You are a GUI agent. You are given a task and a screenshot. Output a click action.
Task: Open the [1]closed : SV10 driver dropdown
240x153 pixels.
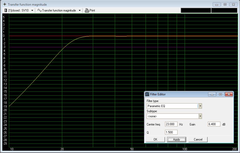[x=32, y=10]
